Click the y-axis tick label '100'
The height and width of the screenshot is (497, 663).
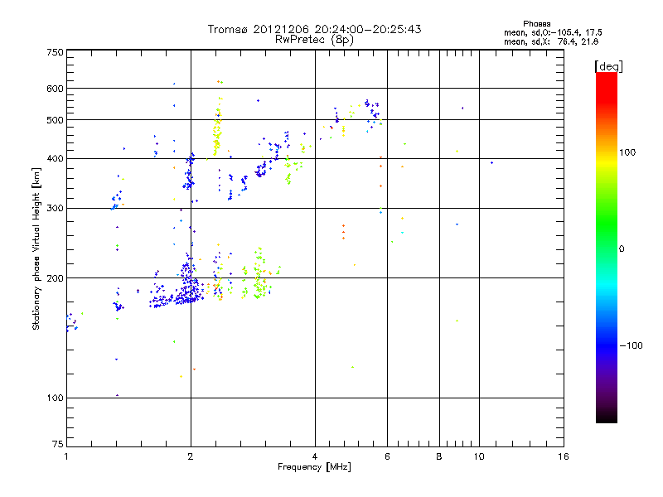[x=56, y=398]
